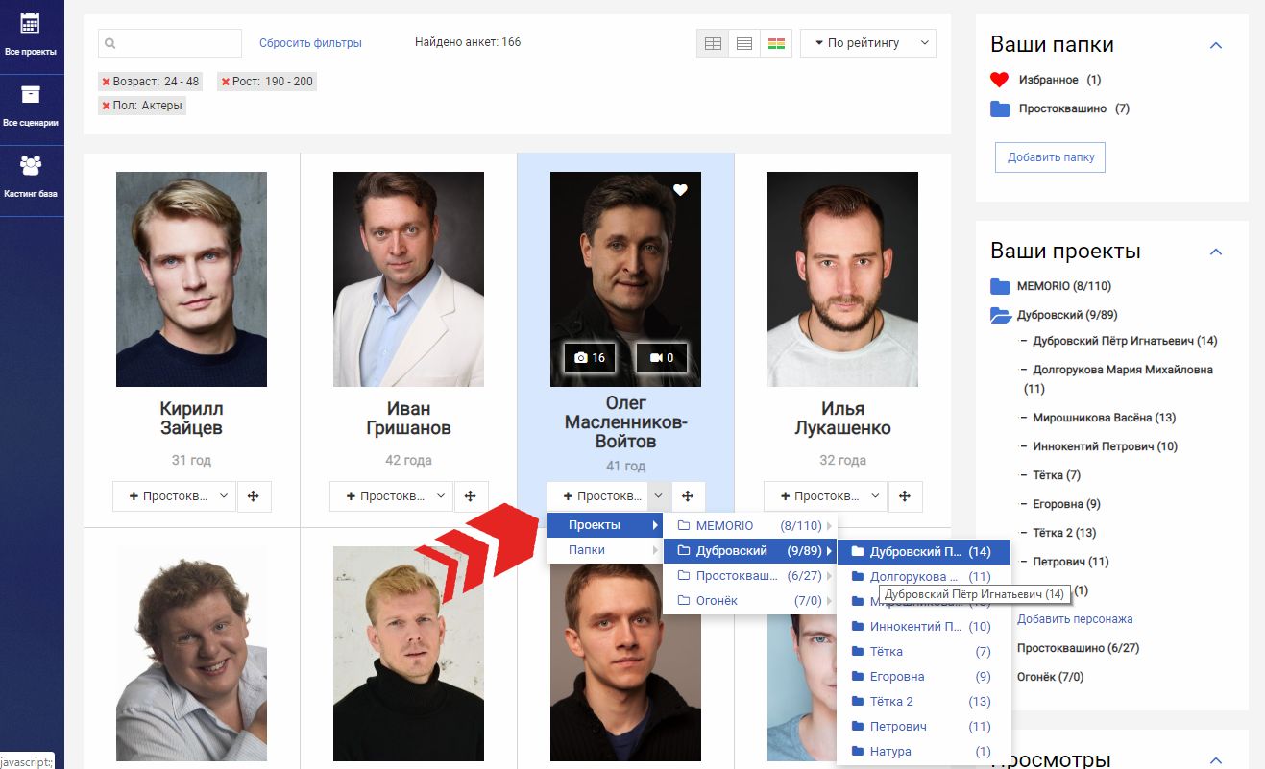The width and height of the screenshot is (1265, 769).
Task: Choose MEMORIO (8/110) in projects submenu
Action: pyautogui.click(x=750, y=526)
